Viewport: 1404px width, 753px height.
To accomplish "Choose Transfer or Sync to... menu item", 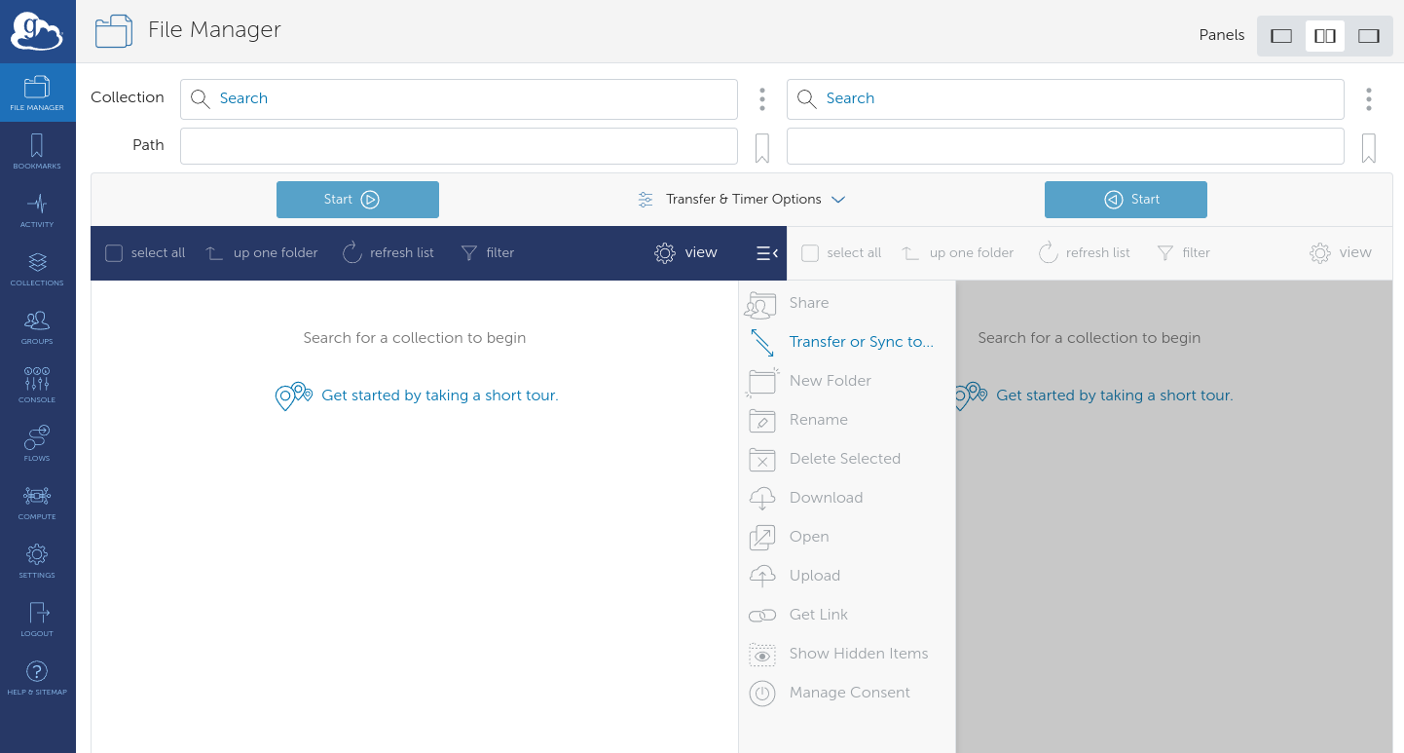I will (x=861, y=342).
